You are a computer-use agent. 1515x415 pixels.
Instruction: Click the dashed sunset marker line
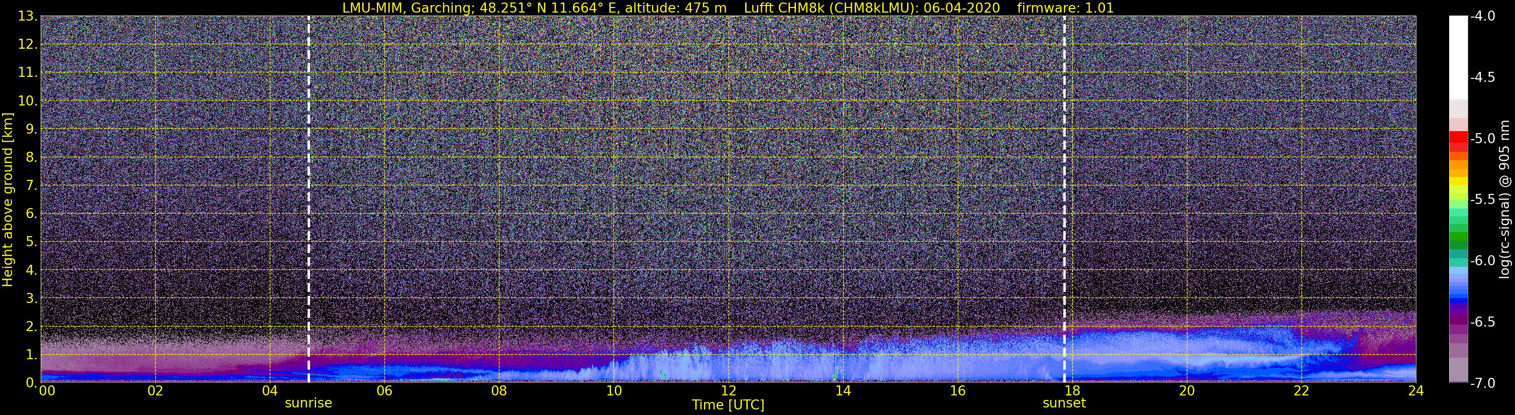click(1064, 199)
